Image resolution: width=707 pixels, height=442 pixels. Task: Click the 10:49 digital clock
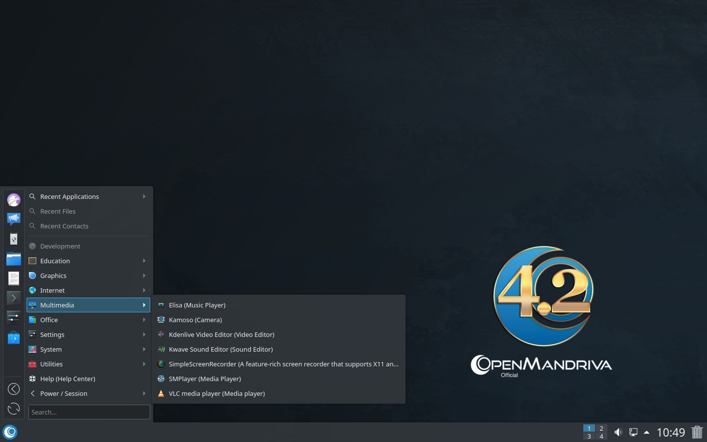pyautogui.click(x=671, y=432)
